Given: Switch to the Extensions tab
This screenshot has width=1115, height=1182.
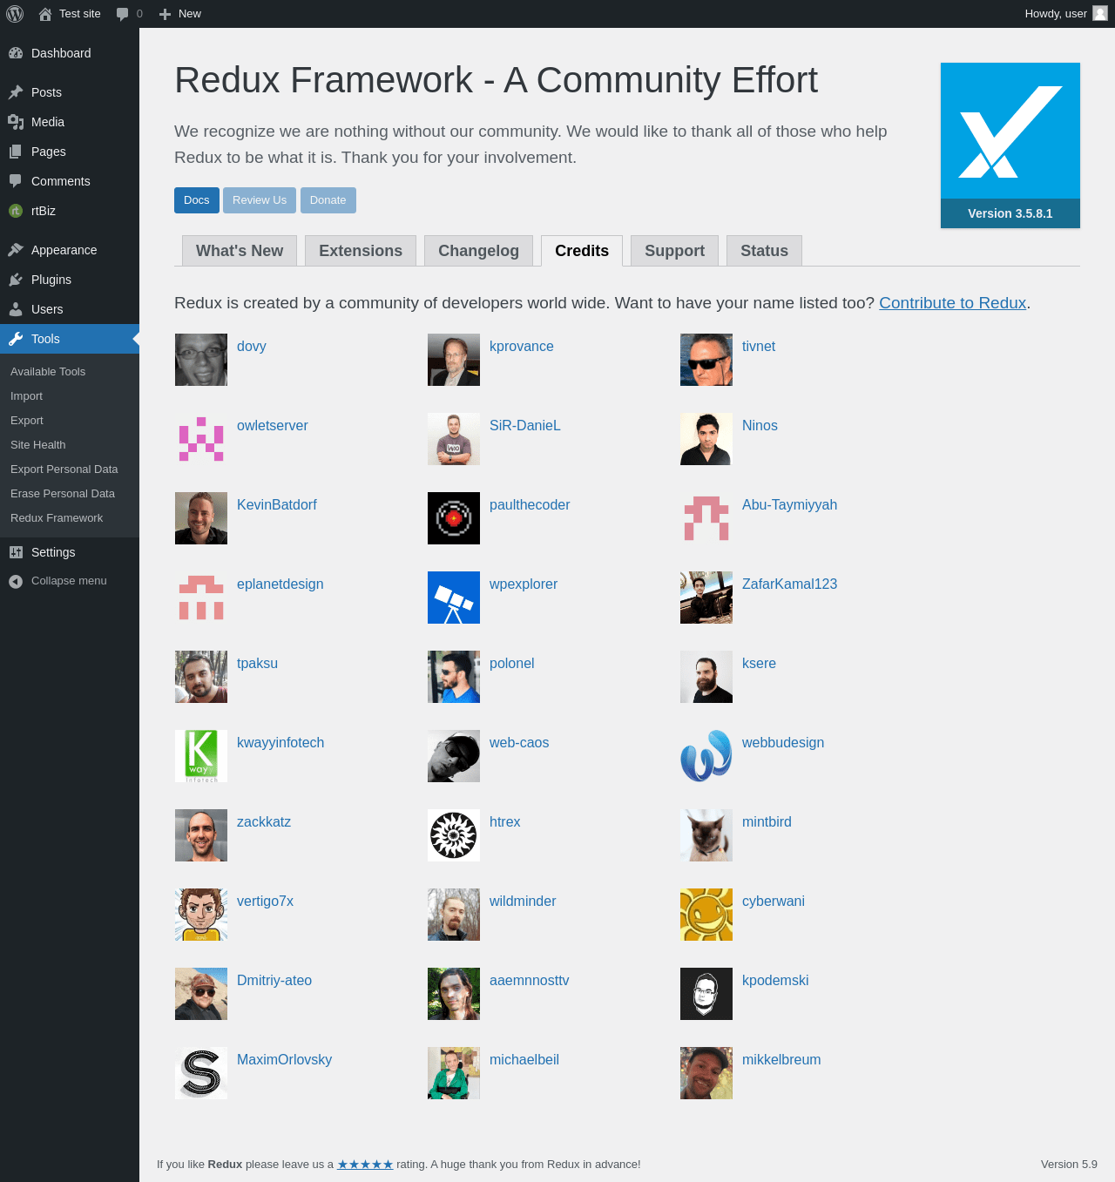Looking at the screenshot, I should point(361,251).
